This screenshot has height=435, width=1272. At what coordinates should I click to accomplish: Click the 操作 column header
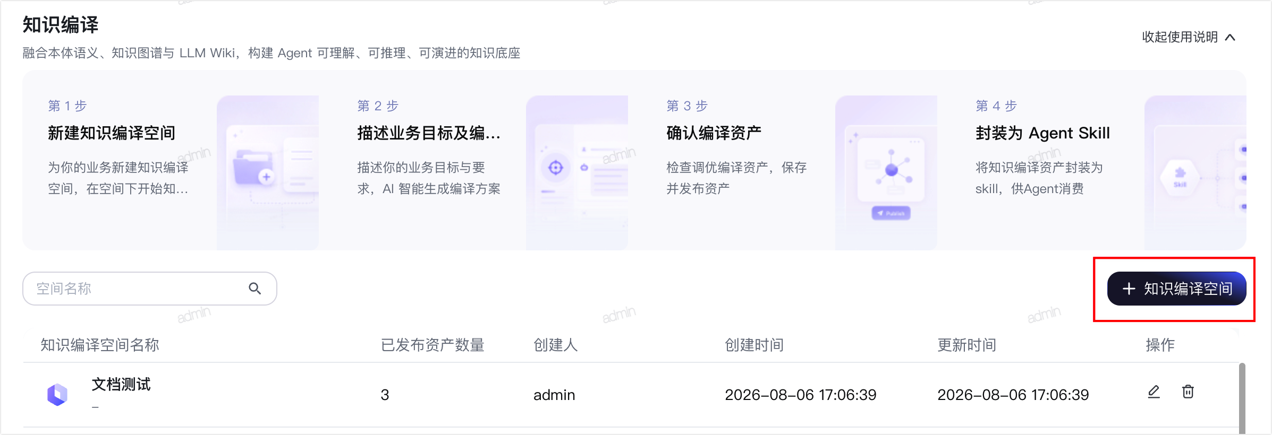coord(1160,345)
